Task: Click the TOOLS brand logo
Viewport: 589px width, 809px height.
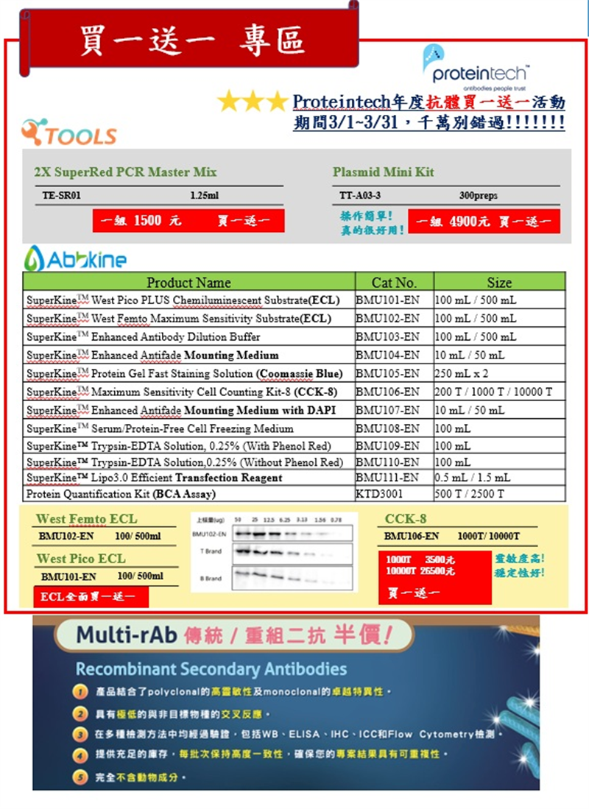Action: coord(70,133)
